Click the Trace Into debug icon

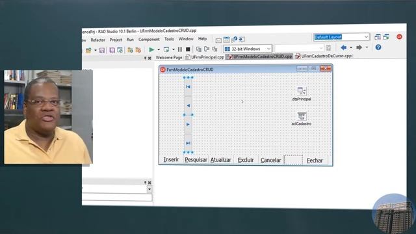click(x=198, y=49)
